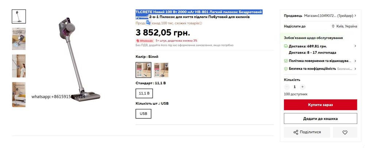Increase quantity with the plus button
This screenshot has height=148, width=365.
point(302,87)
